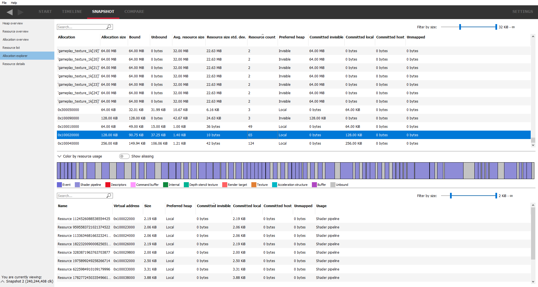Sort allocations by Resource count column
The image size is (538, 287).
click(262, 37)
